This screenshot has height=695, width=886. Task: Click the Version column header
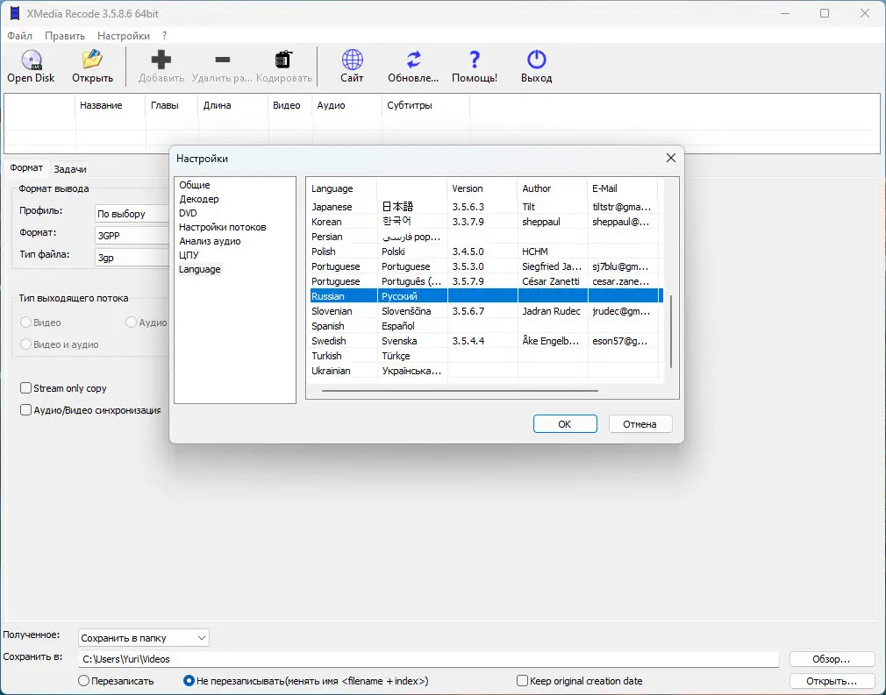click(482, 188)
